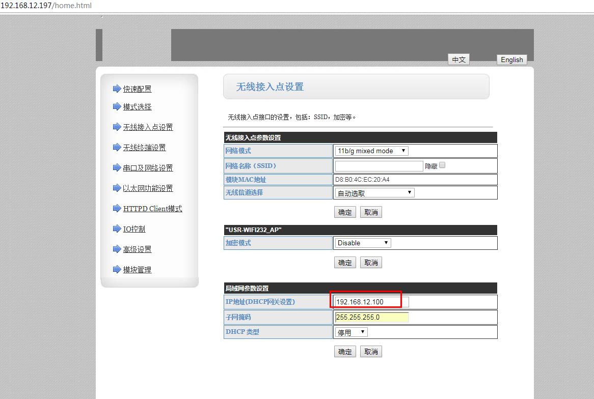Open the DHCP 类型 dropdown

(351, 332)
